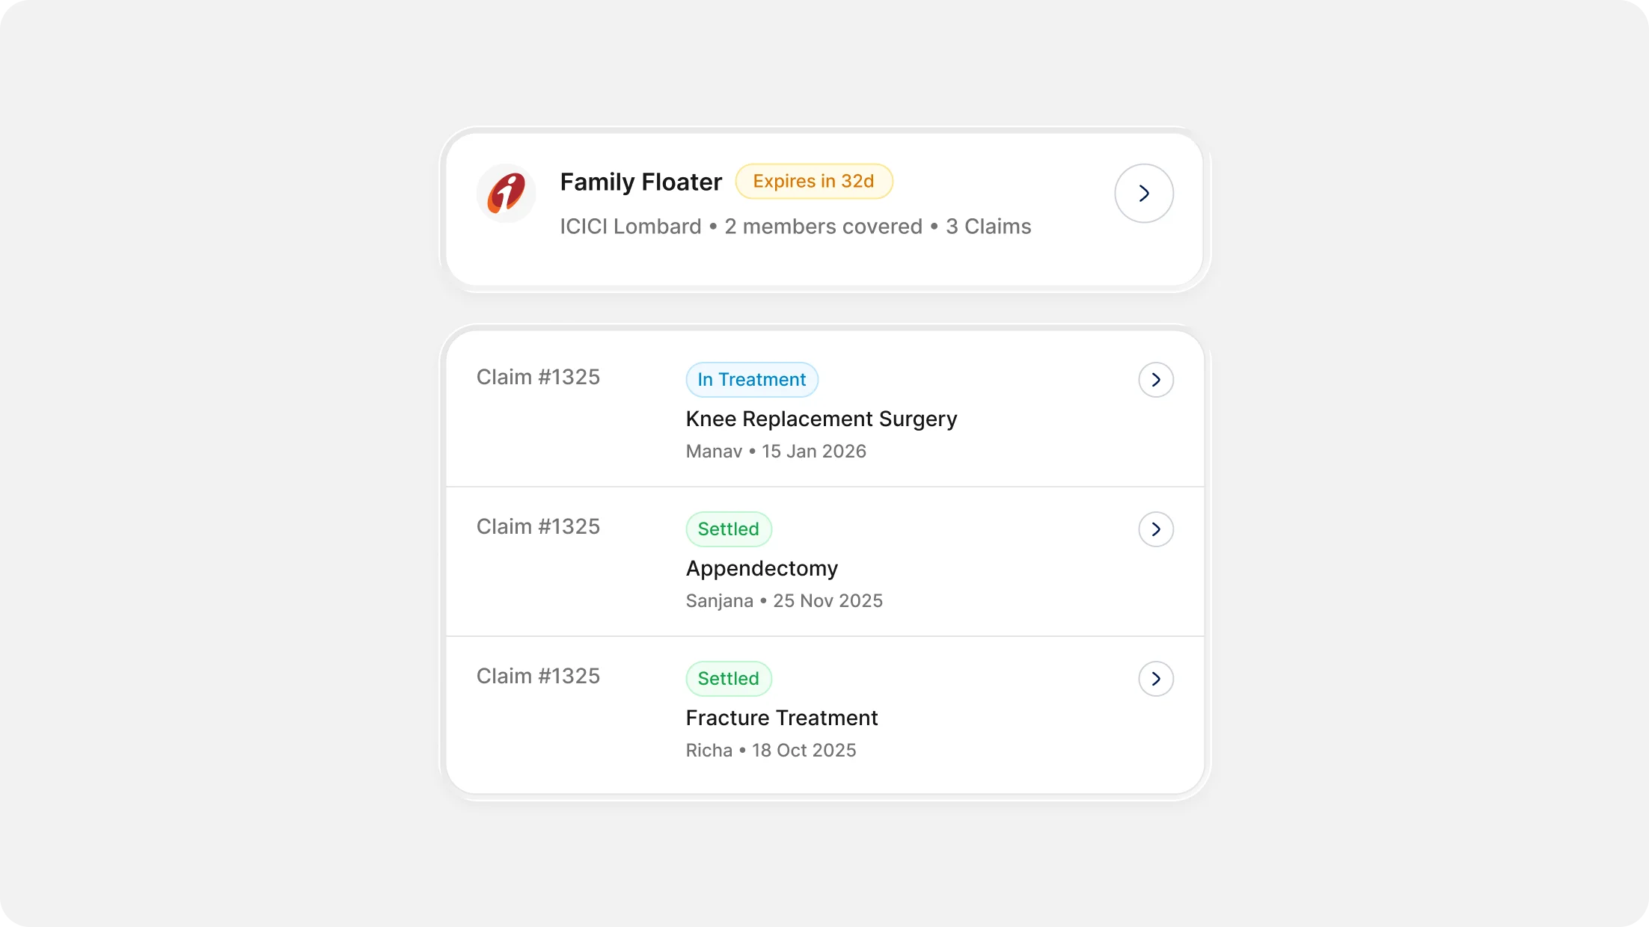Image resolution: width=1649 pixels, height=927 pixels.
Task: Expand the Fracture Treatment claim entry
Action: [1155, 679]
